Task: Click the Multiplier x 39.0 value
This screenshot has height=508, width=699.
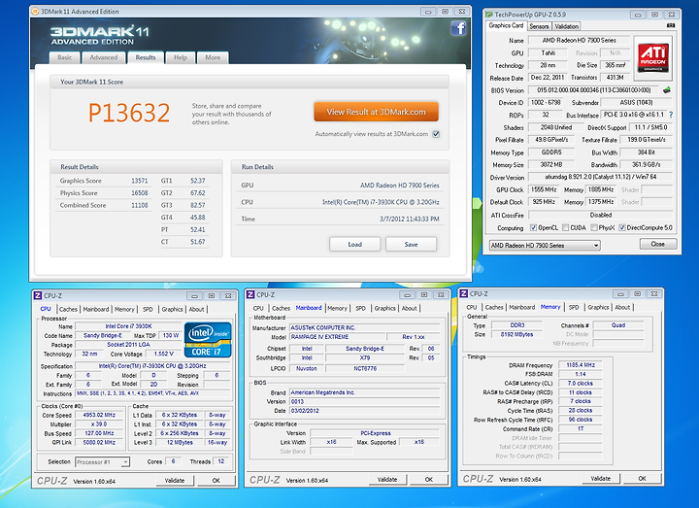Action: 99,424
